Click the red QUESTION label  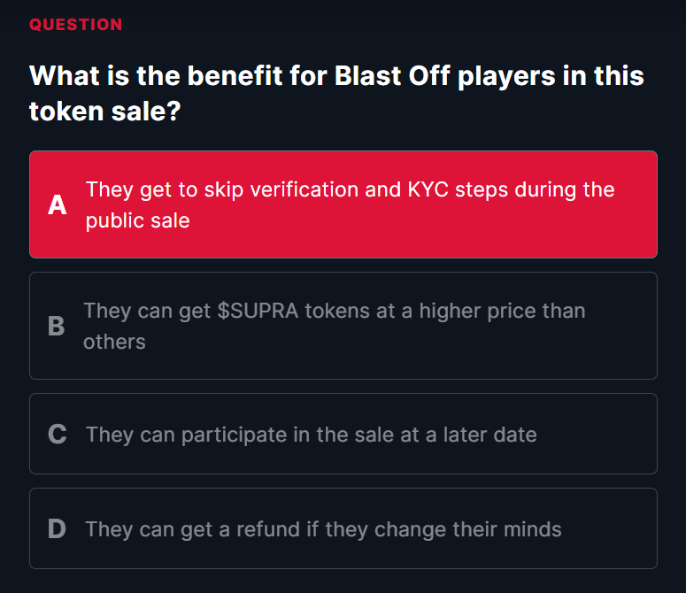coord(76,25)
